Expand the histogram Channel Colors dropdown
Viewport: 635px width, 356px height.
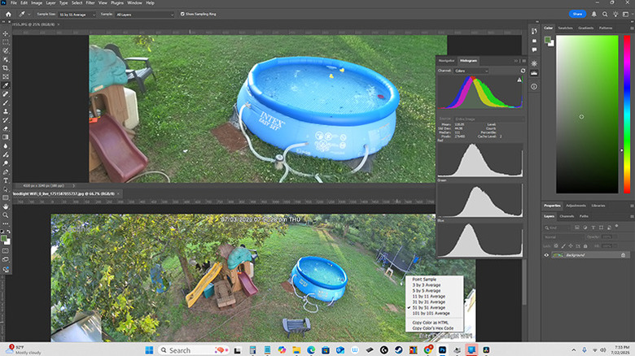click(x=470, y=71)
